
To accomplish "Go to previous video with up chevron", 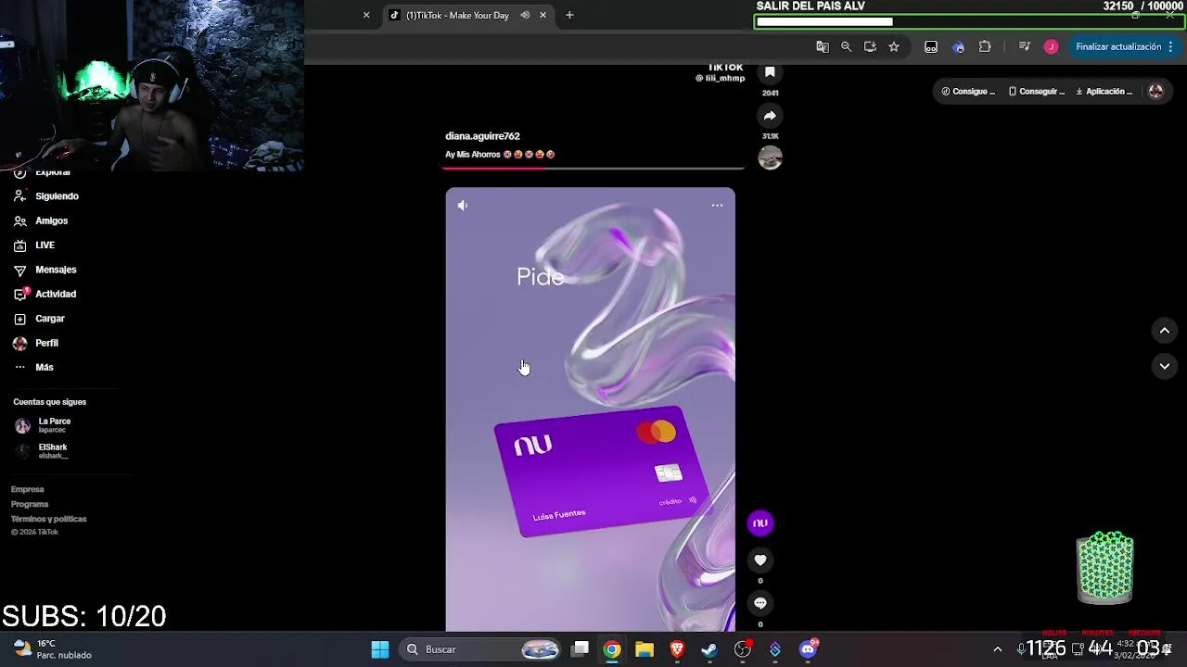I will (x=1165, y=331).
